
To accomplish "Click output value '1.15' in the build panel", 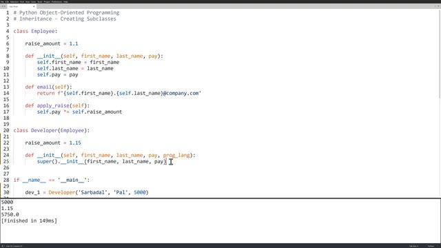I will tap(7, 208).
